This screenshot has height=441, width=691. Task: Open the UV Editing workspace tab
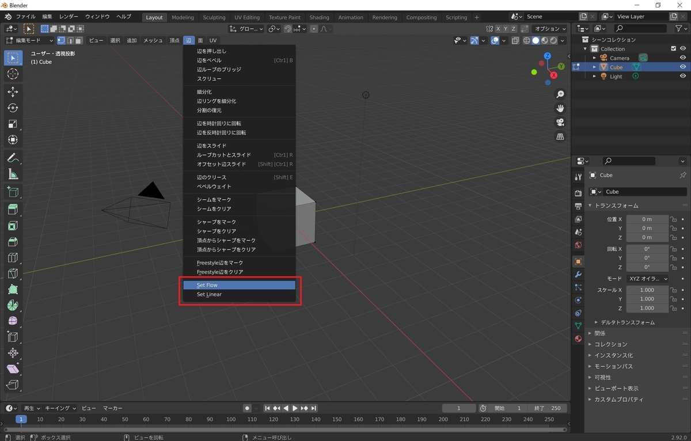pos(247,17)
